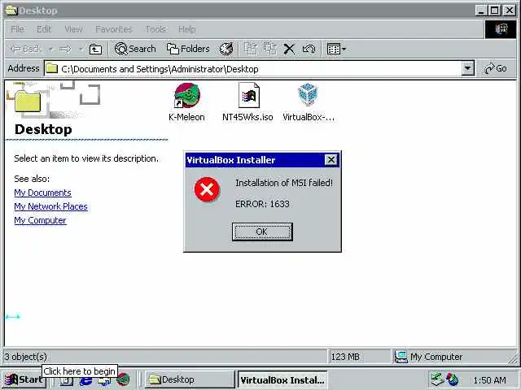The height and width of the screenshot is (390, 521).
Task: Open the My Computer link
Action: pyautogui.click(x=40, y=220)
